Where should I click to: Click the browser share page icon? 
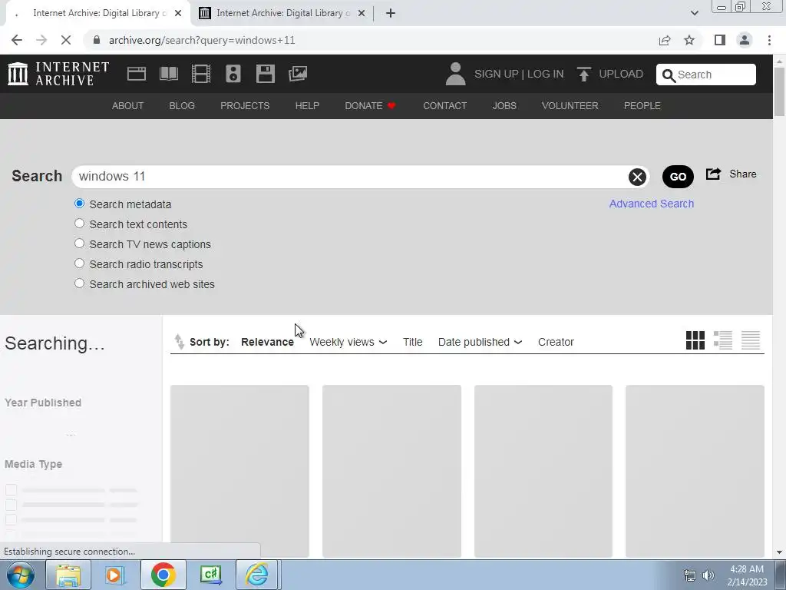(x=665, y=40)
